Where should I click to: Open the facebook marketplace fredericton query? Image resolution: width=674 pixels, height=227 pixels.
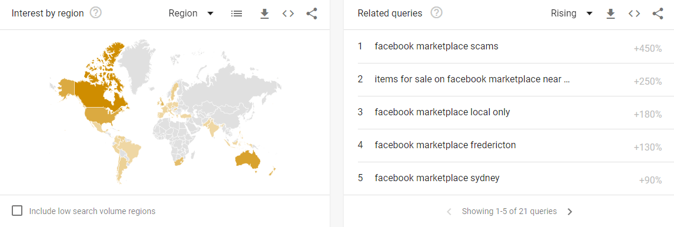click(x=509, y=145)
